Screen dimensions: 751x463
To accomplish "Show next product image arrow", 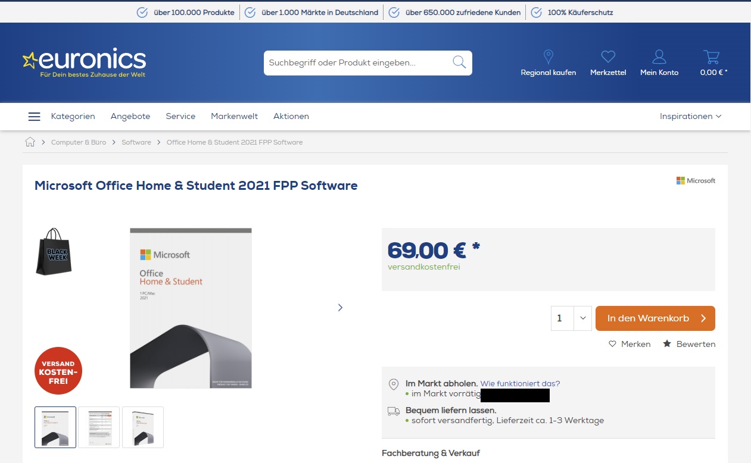I will point(340,308).
